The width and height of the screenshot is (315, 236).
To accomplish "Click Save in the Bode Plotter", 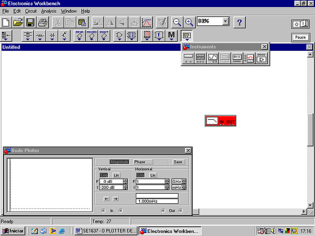I will coord(177,162).
